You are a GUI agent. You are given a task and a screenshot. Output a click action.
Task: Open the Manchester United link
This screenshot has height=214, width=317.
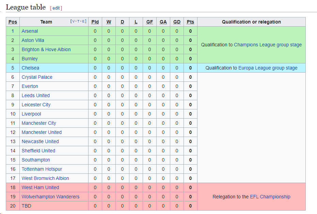click(42, 132)
